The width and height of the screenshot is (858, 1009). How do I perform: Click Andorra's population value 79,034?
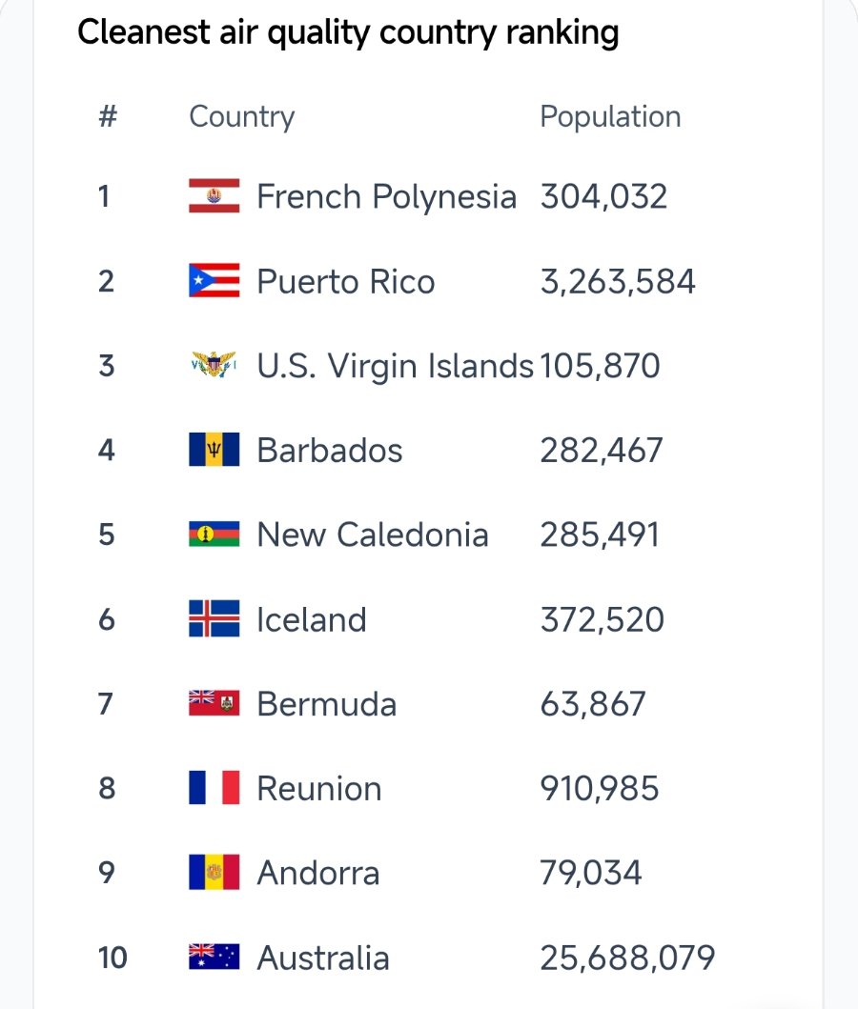click(x=591, y=873)
